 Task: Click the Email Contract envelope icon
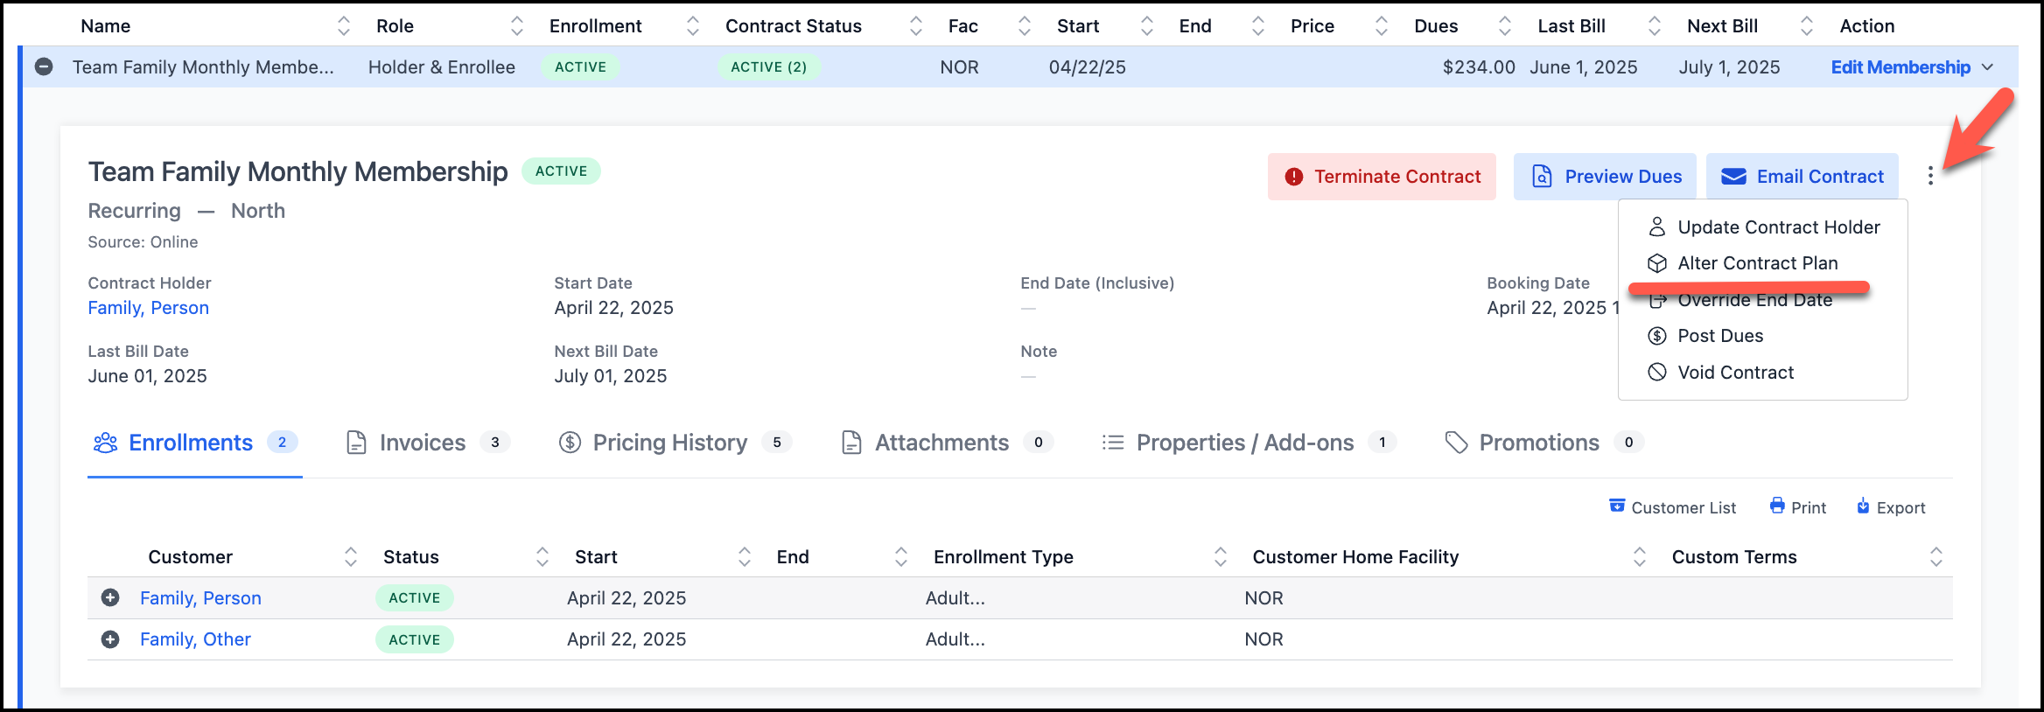pyautogui.click(x=1733, y=177)
